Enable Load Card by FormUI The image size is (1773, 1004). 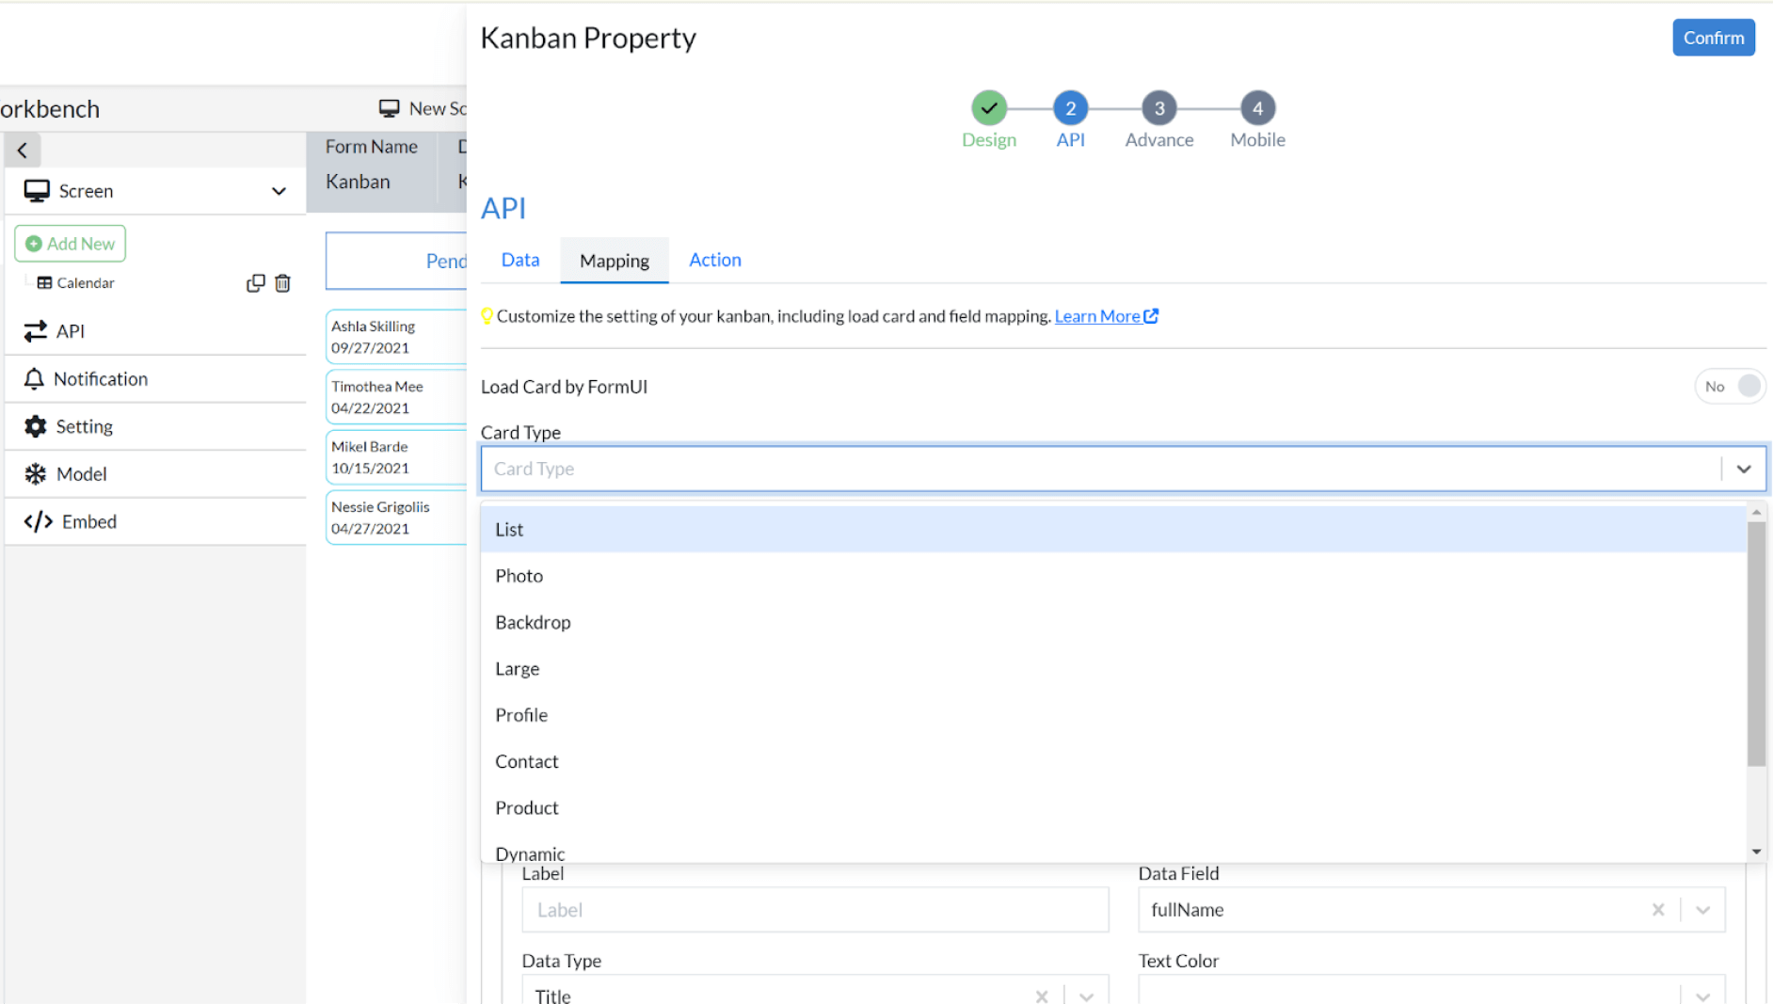coord(1746,386)
